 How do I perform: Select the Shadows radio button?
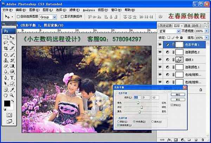pos(118,121)
